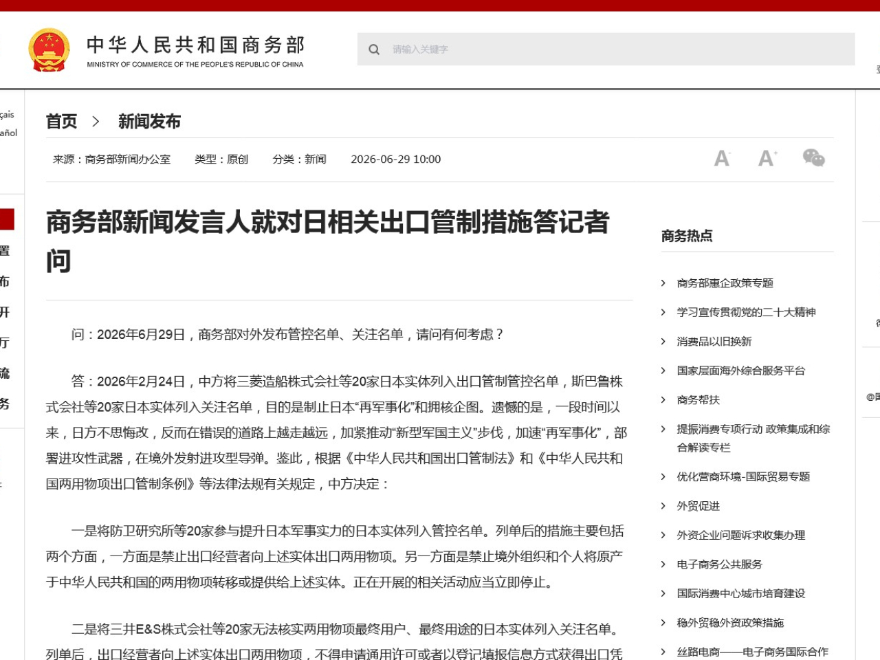This screenshot has width=880, height=660.
Task: Click the article headline 商务部新闻发言人就对日相关出口管制措施答记者问
Action: point(328,241)
